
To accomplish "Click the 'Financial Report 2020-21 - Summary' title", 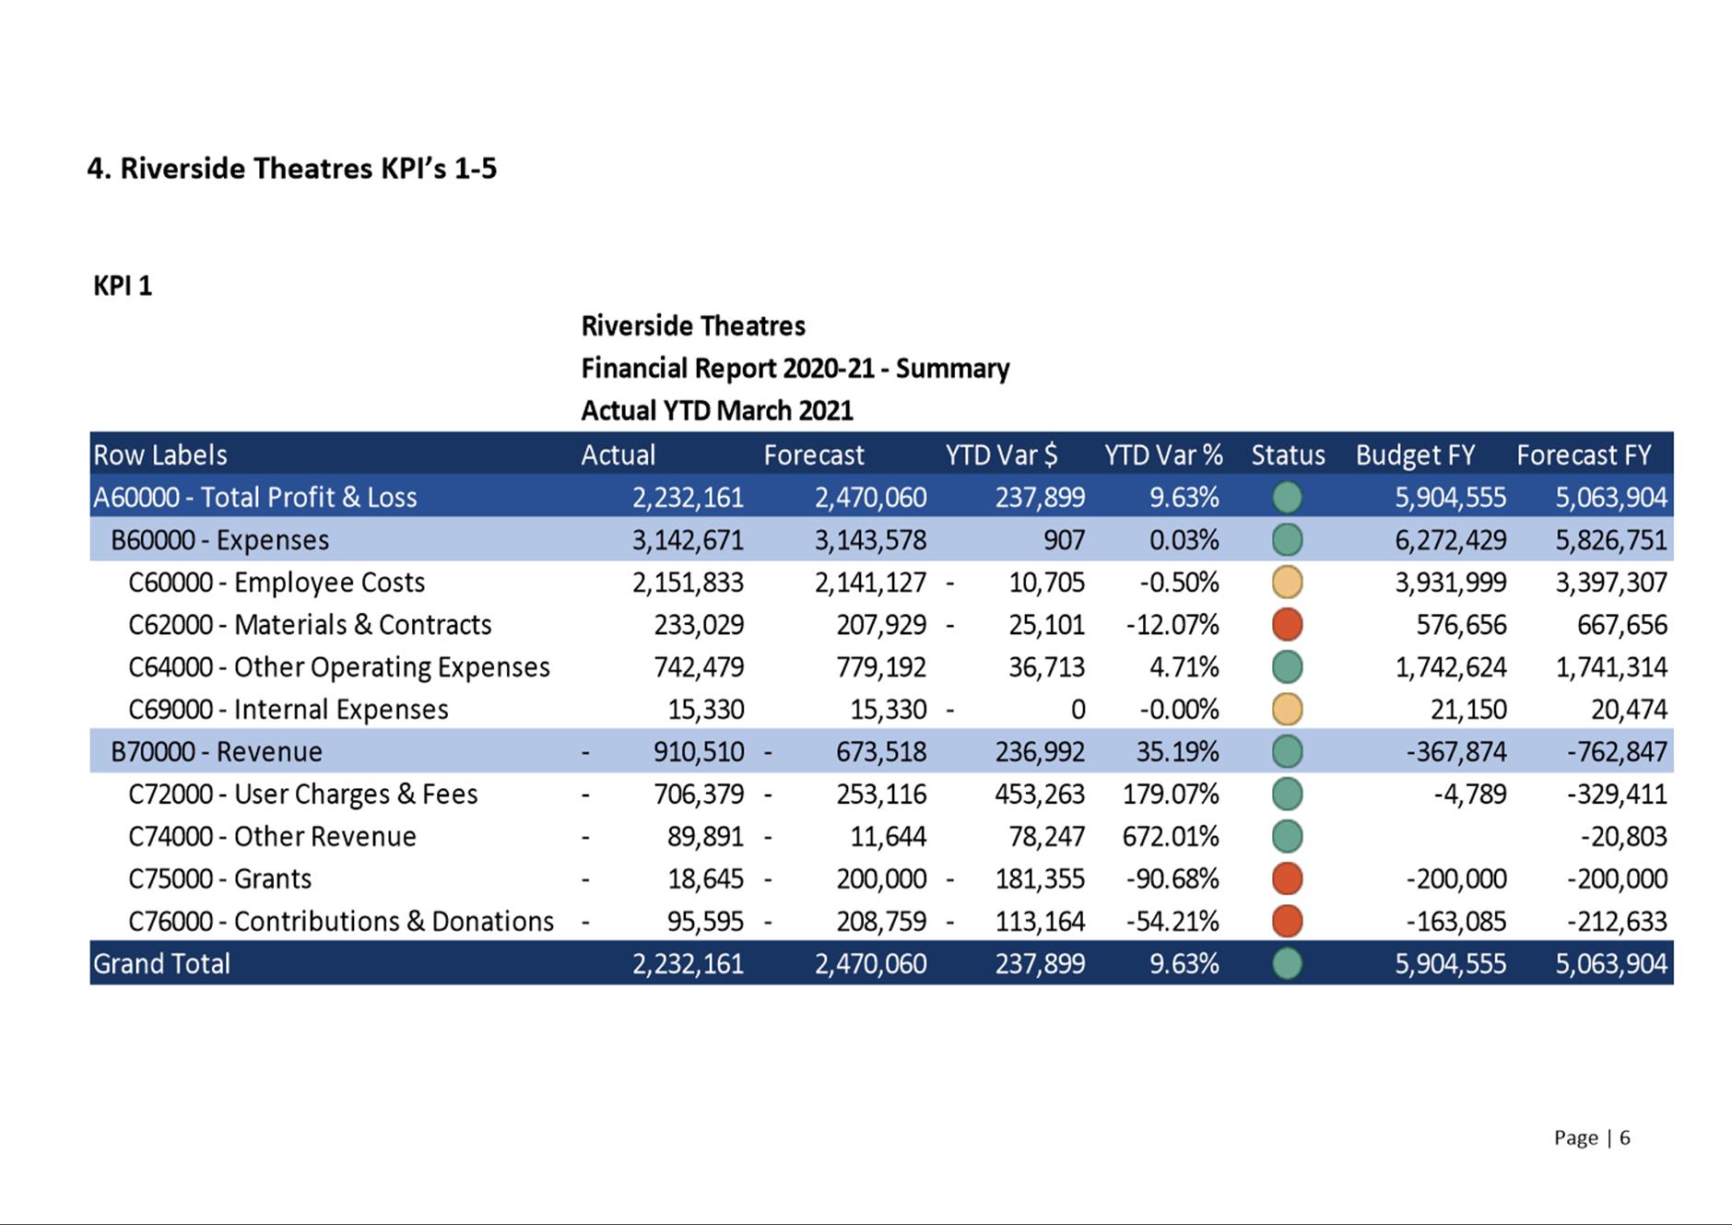I will (x=795, y=369).
